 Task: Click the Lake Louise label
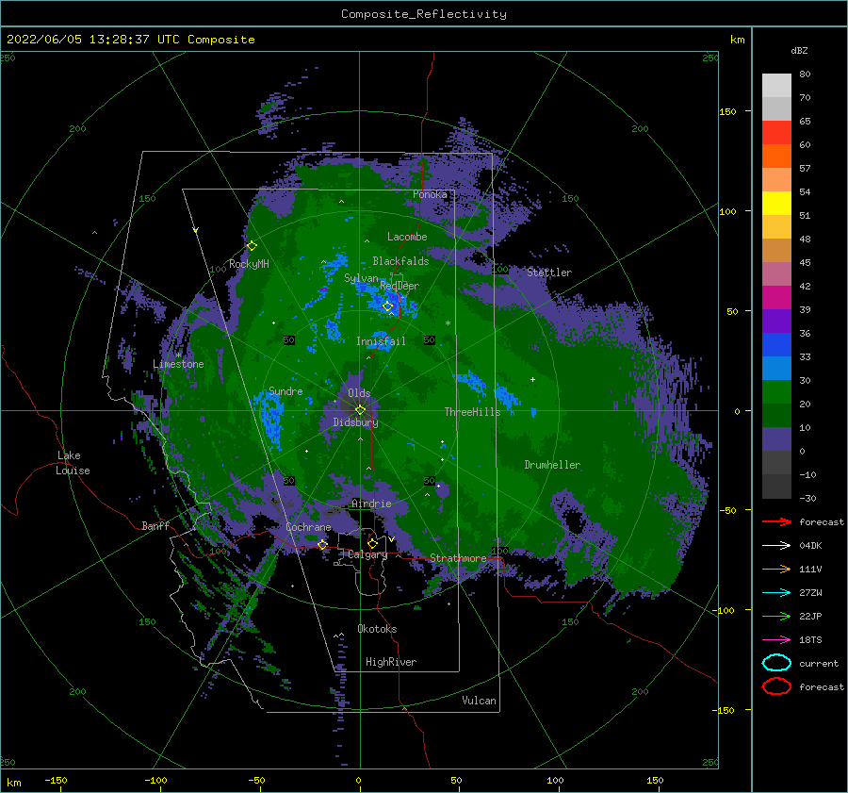pyautogui.click(x=73, y=463)
